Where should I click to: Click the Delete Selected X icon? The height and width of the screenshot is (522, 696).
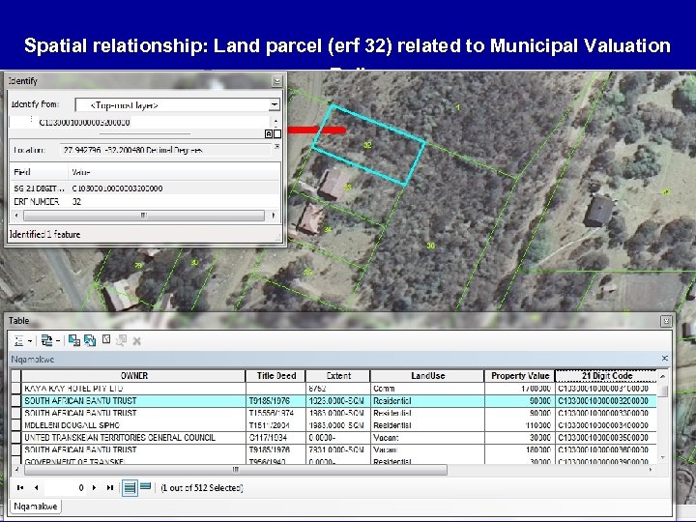point(137,341)
